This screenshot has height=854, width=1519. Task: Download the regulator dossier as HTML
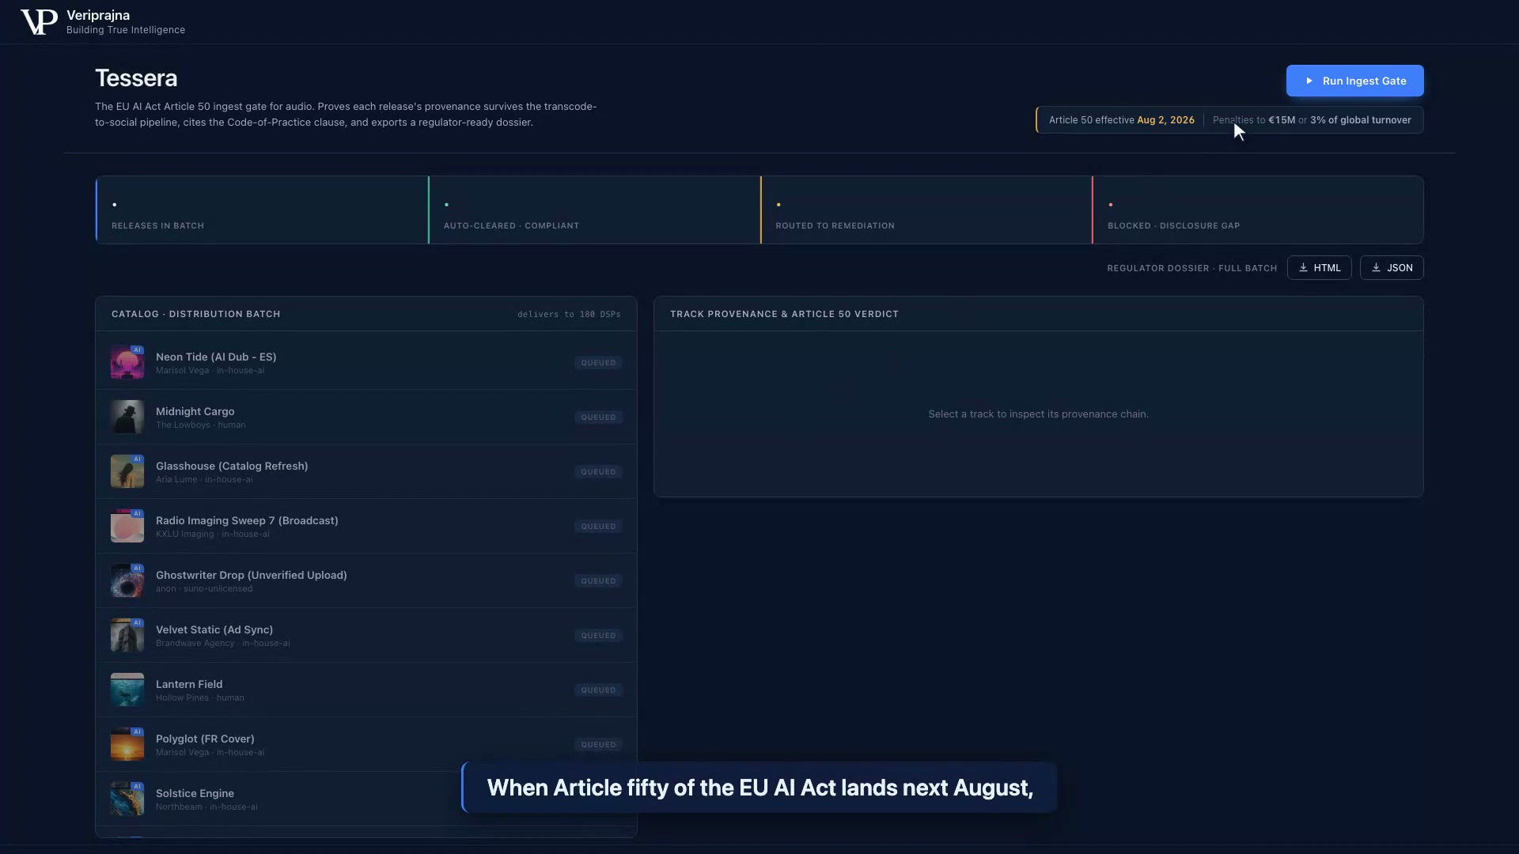[1320, 268]
